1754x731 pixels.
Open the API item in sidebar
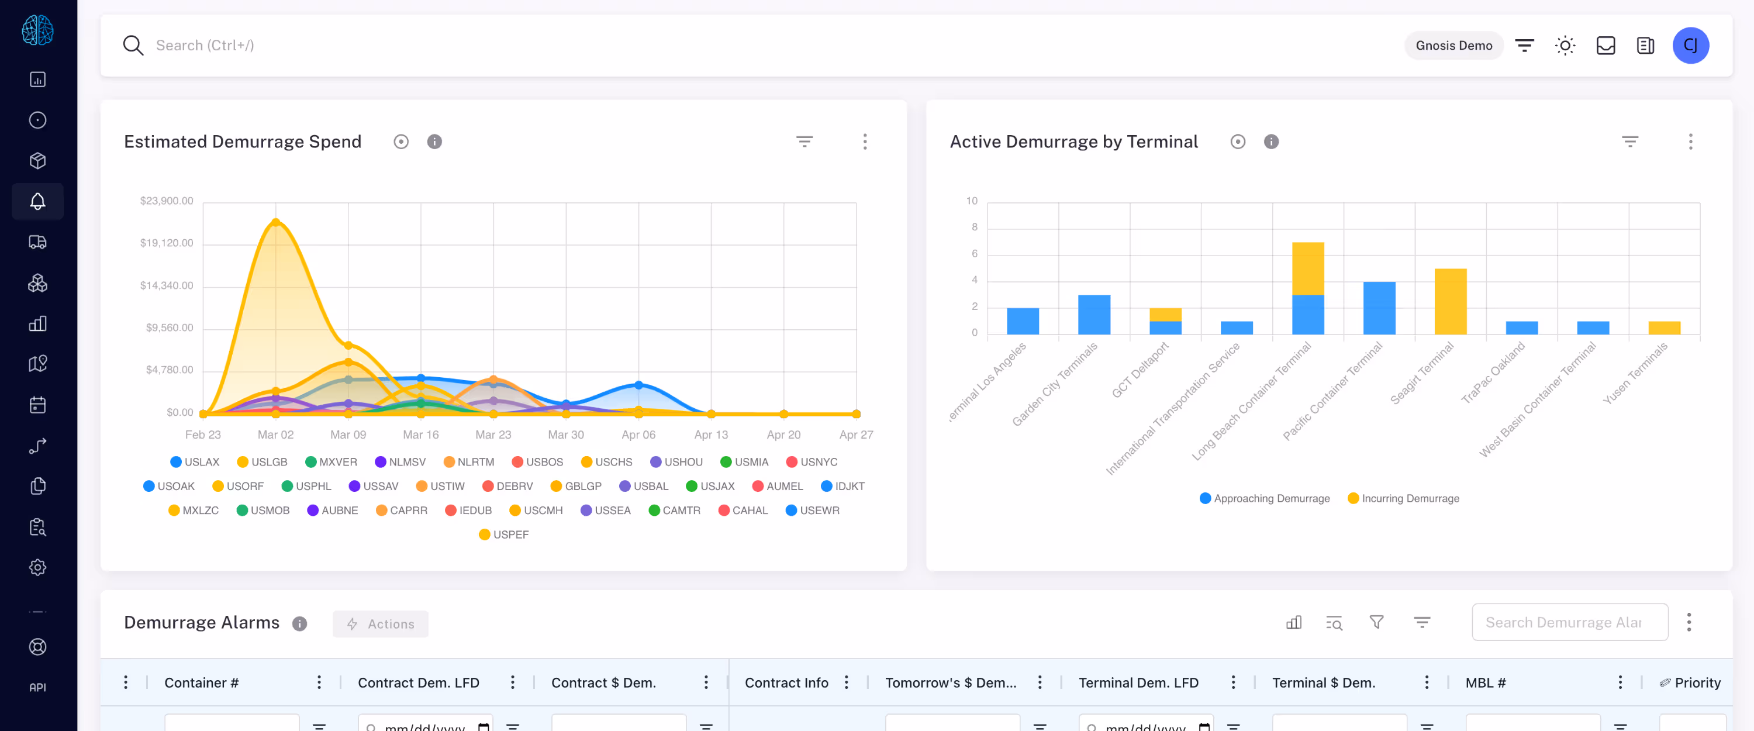37,687
